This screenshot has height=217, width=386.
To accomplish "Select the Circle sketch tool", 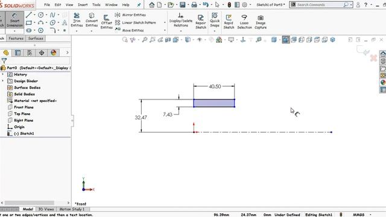I will (41, 15).
